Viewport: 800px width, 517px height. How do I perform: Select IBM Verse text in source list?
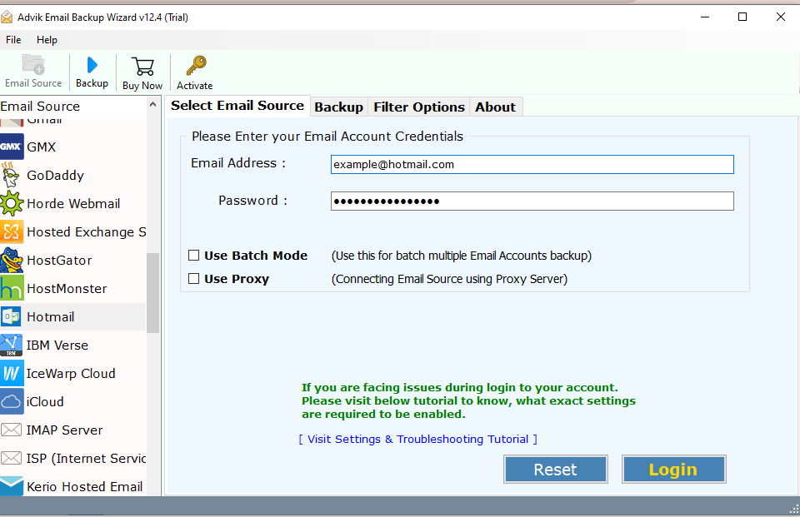(x=57, y=345)
